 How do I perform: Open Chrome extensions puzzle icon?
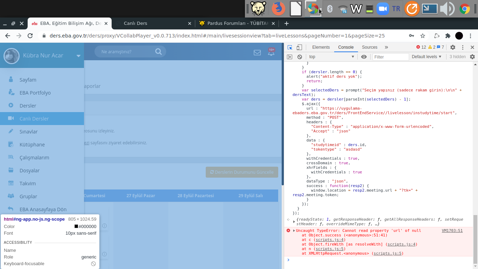click(448, 36)
